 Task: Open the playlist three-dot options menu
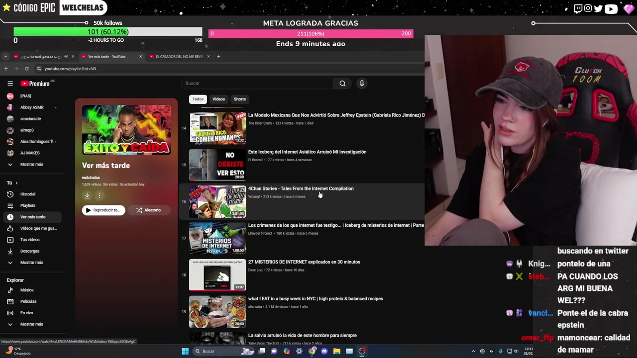coord(100,195)
